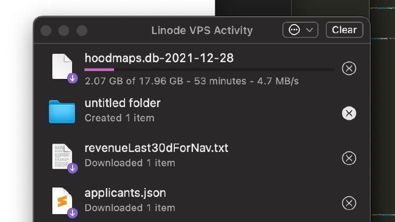Image resolution: width=395 pixels, height=222 pixels.
Task: Click the applicants.json Sublime file icon
Action: coord(63,201)
